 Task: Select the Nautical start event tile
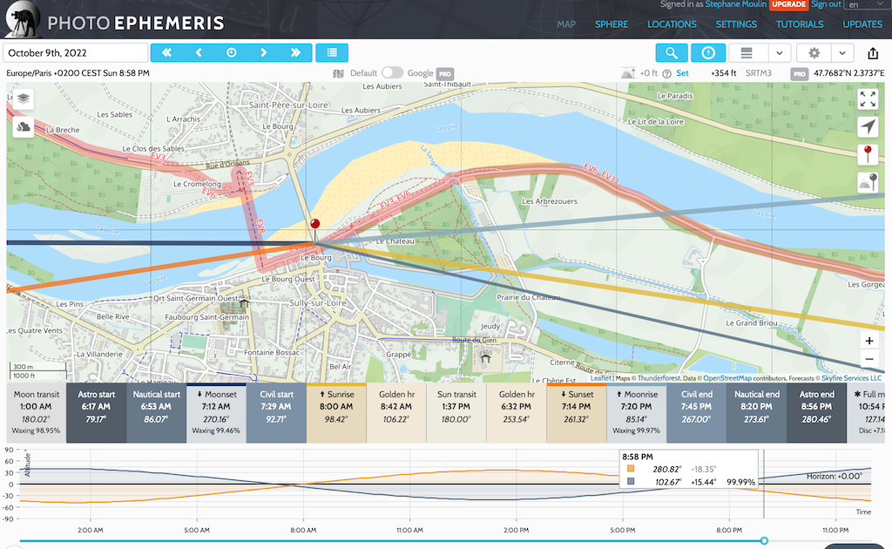tap(156, 413)
